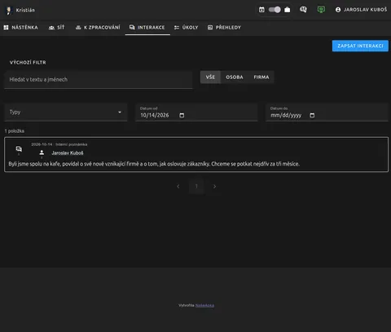Open the Úkoly tab
This screenshot has height=332, width=391.
(186, 28)
